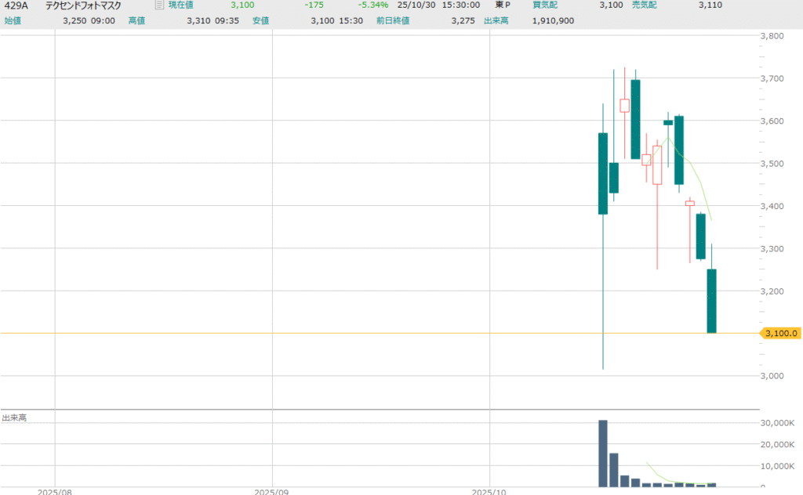803x495 pixels.
Task: Click the orange 3,100.0 current price tag
Action: (780, 333)
